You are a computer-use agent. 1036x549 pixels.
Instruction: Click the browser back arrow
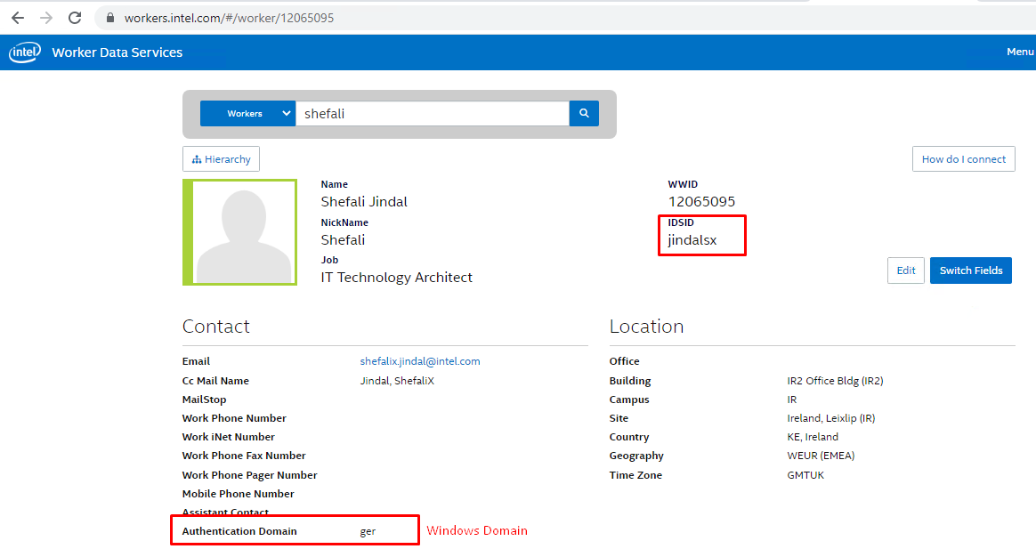(x=18, y=18)
